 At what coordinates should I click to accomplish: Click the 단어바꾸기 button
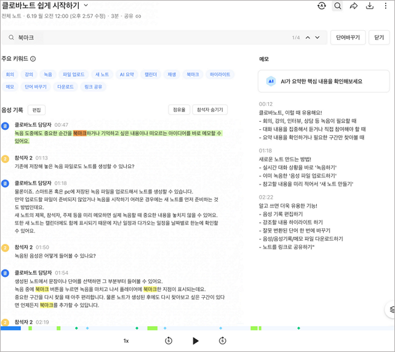coord(348,38)
